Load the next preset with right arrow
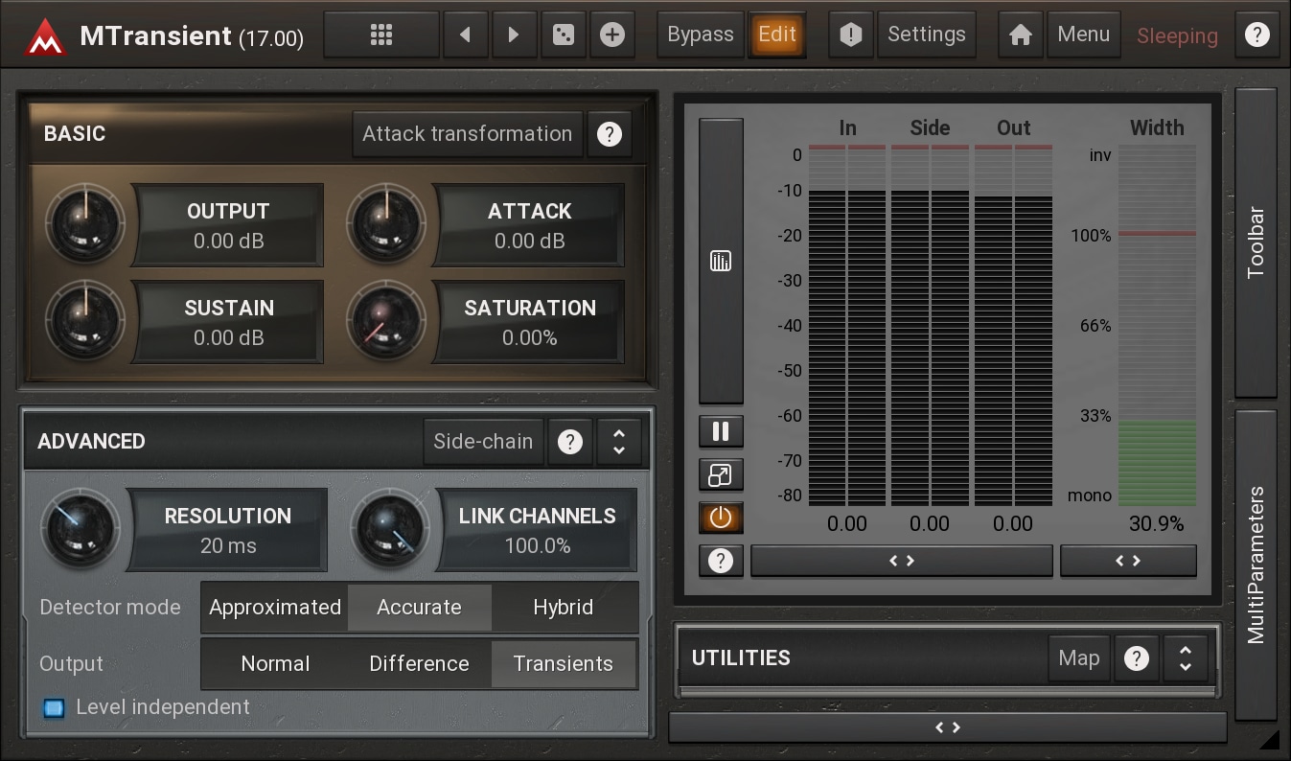1291x761 pixels. click(x=514, y=35)
